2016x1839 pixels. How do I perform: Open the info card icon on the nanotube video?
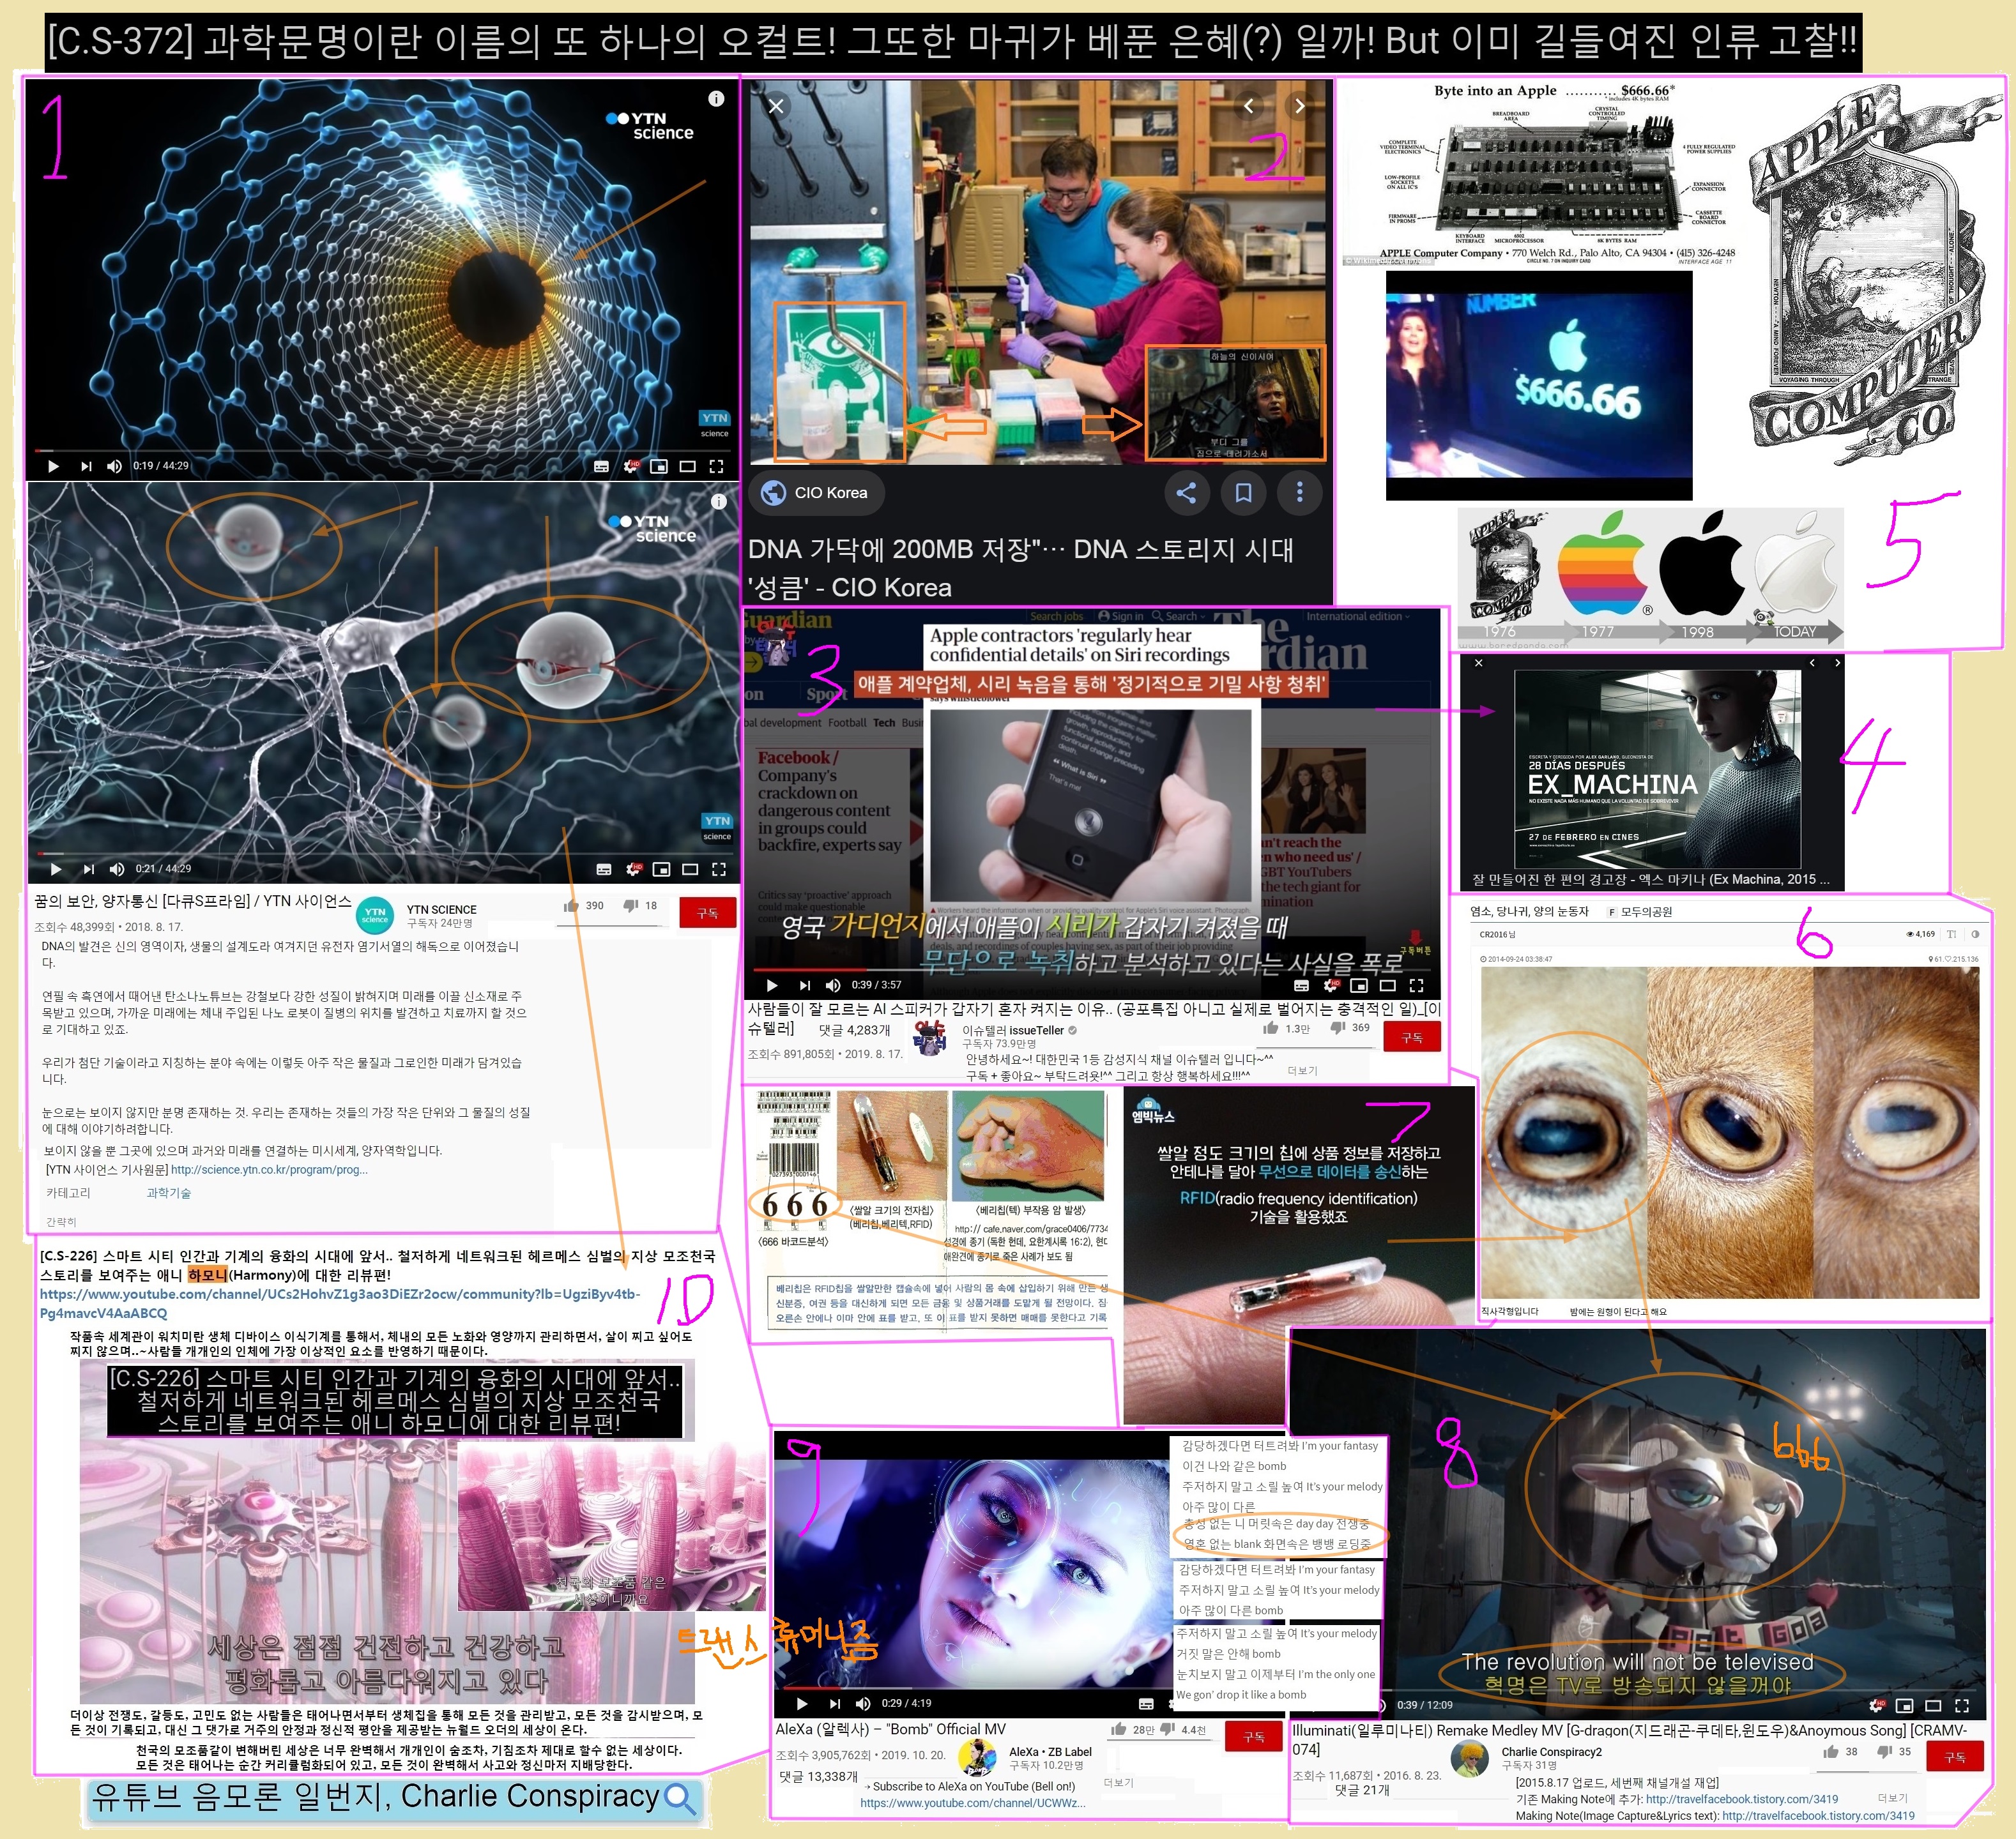click(716, 98)
